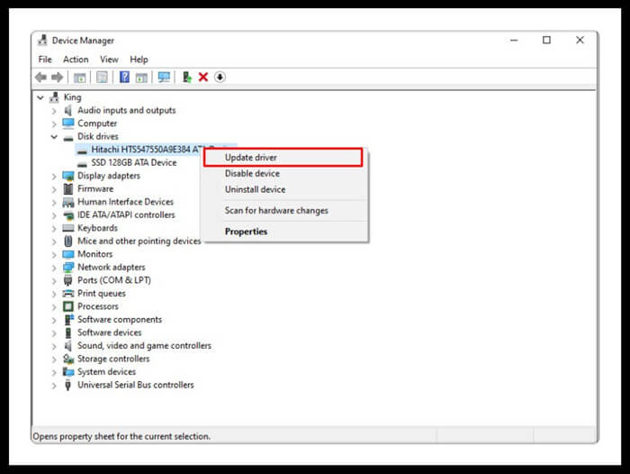Image resolution: width=630 pixels, height=474 pixels.
Task: Open Properties from the context menu
Action: click(284, 232)
